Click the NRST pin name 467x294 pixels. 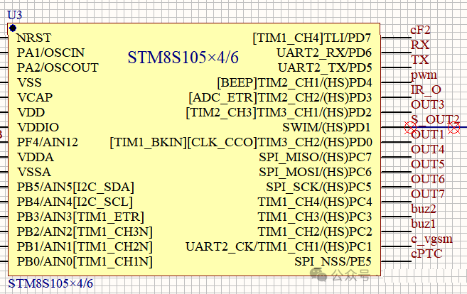[34, 38]
